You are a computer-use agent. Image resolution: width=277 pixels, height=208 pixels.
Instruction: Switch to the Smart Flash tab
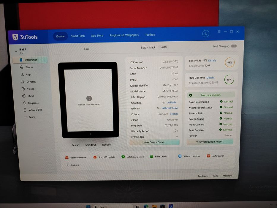[x=78, y=36]
